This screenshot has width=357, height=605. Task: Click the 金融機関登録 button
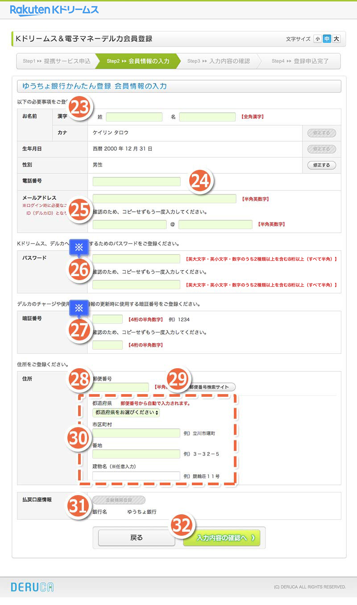coord(119,500)
